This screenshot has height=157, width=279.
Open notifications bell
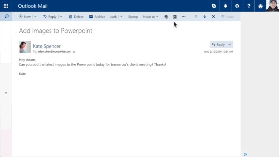(x=225, y=6)
